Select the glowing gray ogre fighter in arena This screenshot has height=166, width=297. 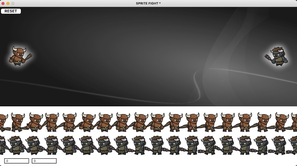tap(278, 56)
